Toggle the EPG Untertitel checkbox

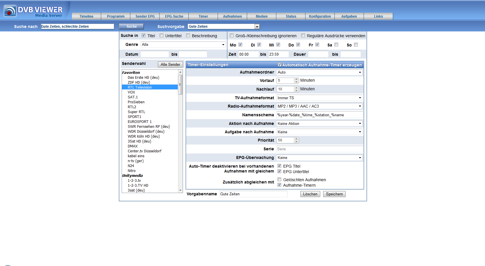(x=279, y=171)
